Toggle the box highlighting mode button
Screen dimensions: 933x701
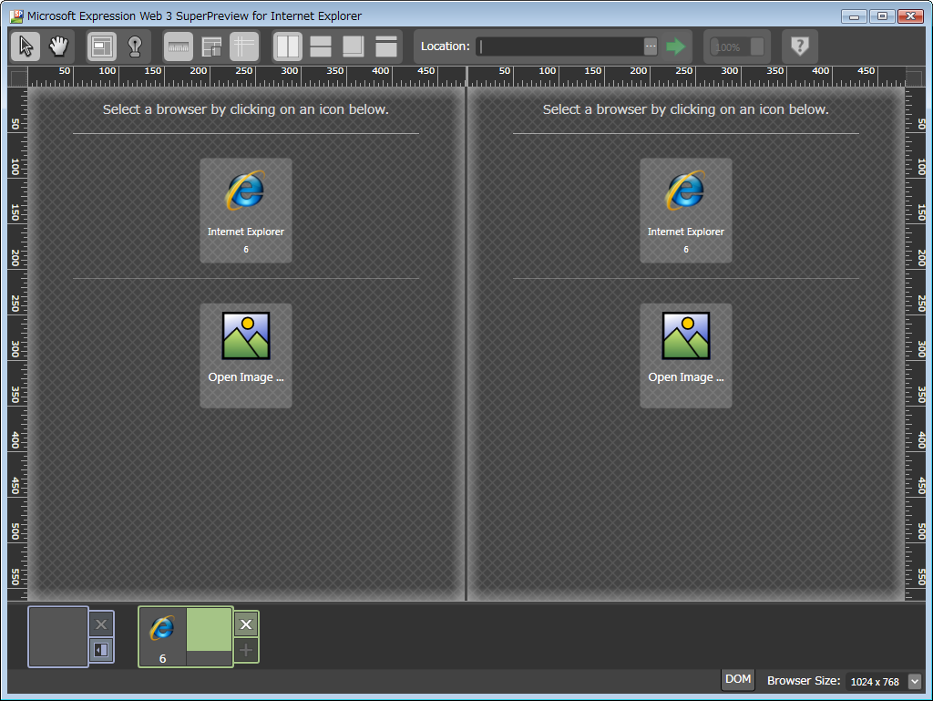[102, 46]
